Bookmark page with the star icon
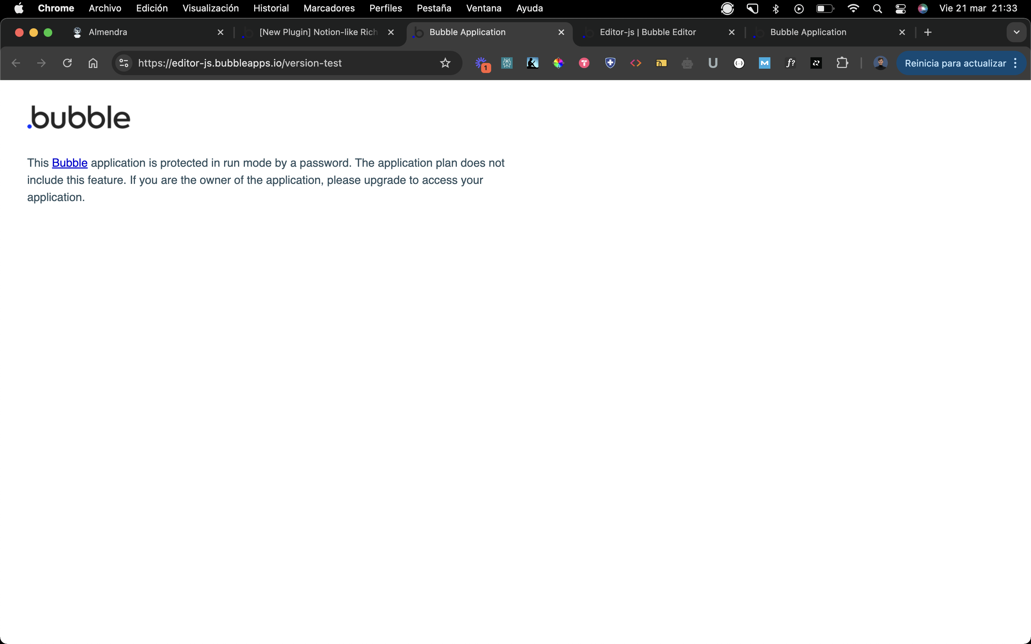Screen dimensions: 1031x644 (445, 63)
